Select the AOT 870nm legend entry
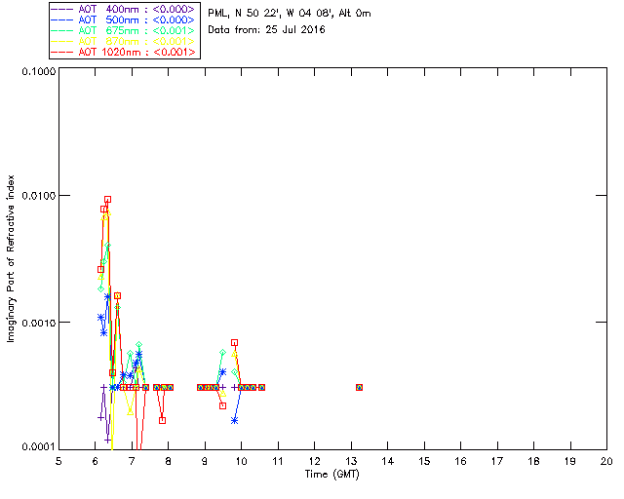This screenshot has height=499, width=624. click(x=124, y=41)
